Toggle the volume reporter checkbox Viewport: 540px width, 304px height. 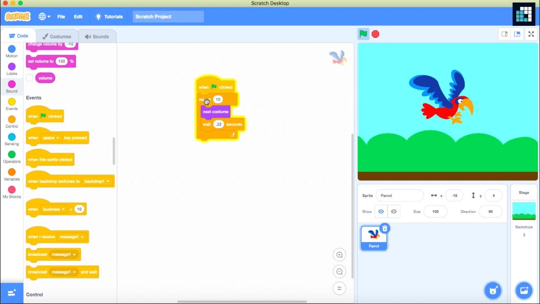coord(29,78)
